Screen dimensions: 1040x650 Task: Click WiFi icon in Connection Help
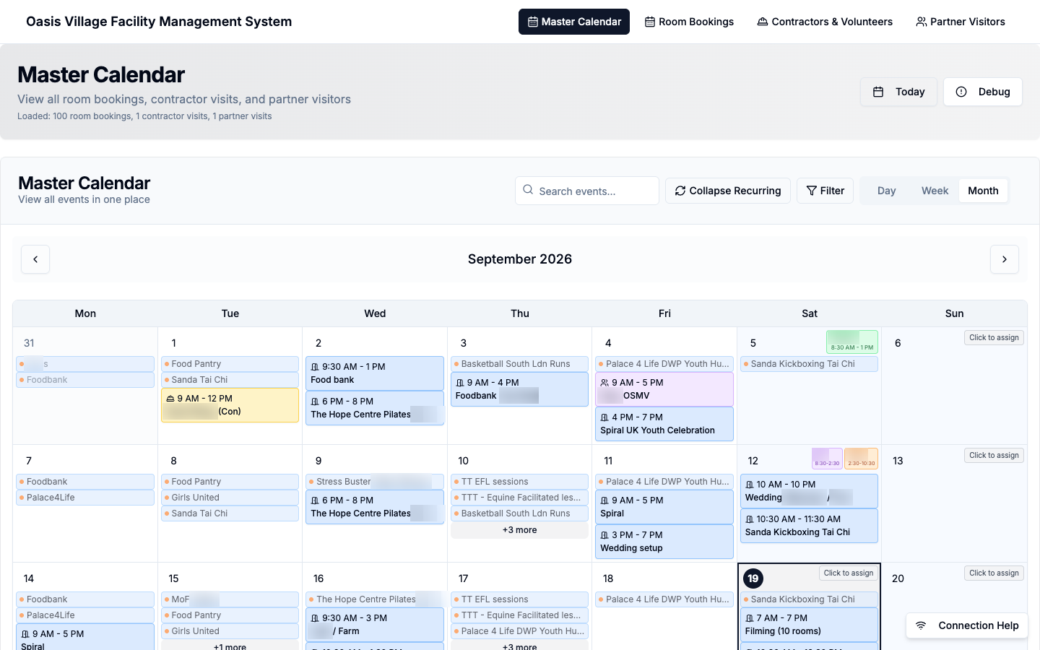click(921, 625)
